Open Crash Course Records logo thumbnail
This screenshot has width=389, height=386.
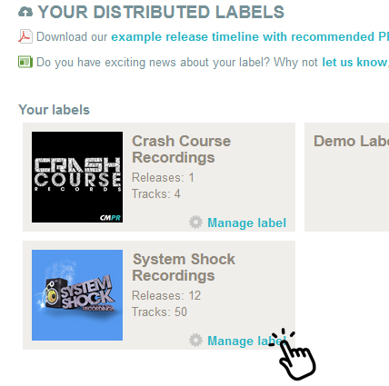[x=77, y=177]
